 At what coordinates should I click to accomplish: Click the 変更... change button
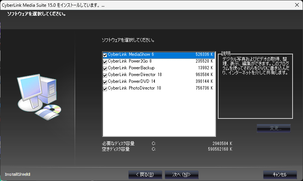tap(273, 128)
